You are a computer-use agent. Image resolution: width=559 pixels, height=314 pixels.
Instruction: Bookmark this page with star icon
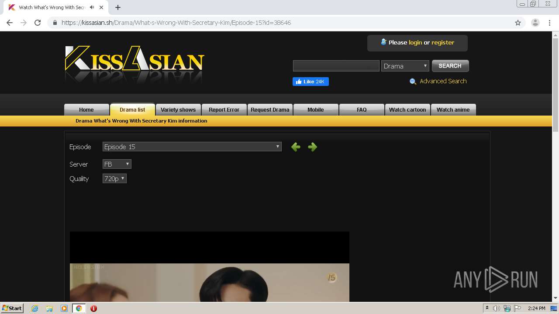(x=518, y=23)
